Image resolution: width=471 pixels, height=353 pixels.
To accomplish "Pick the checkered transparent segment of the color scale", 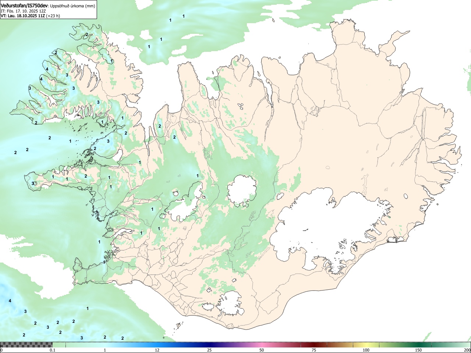I will [x=26, y=345].
